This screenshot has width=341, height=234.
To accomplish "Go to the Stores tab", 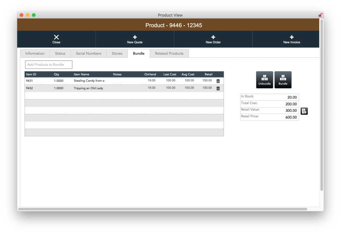I will click(x=117, y=53).
